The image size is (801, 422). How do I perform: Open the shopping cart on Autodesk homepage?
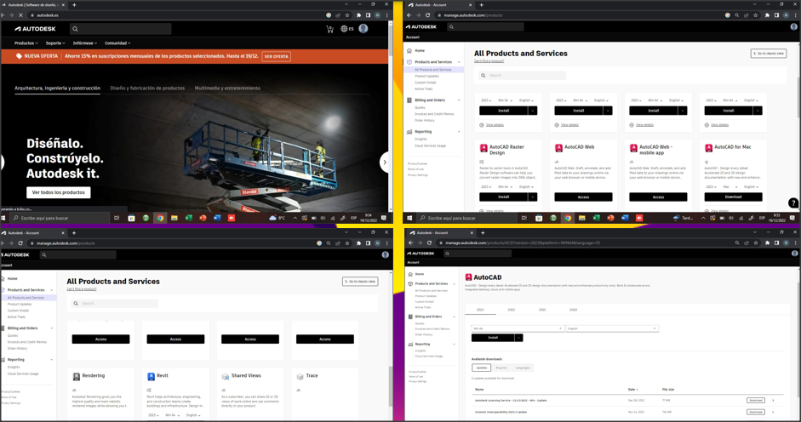click(329, 29)
